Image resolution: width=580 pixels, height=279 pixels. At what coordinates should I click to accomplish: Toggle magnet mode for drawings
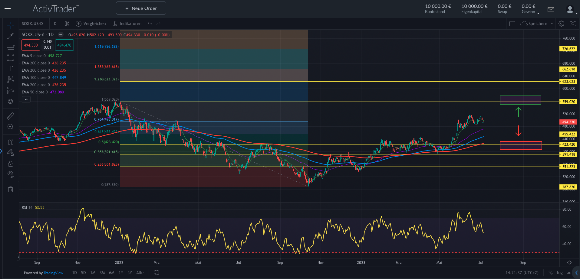(x=11, y=142)
